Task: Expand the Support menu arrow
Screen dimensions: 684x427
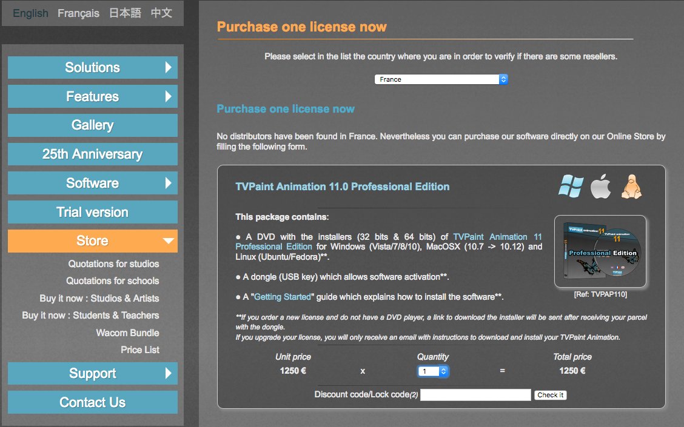Action: (169, 374)
